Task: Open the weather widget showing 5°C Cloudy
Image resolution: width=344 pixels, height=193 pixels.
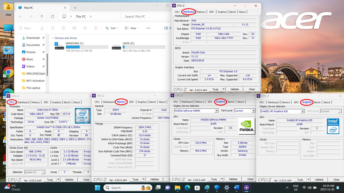Action: [x=13, y=188]
